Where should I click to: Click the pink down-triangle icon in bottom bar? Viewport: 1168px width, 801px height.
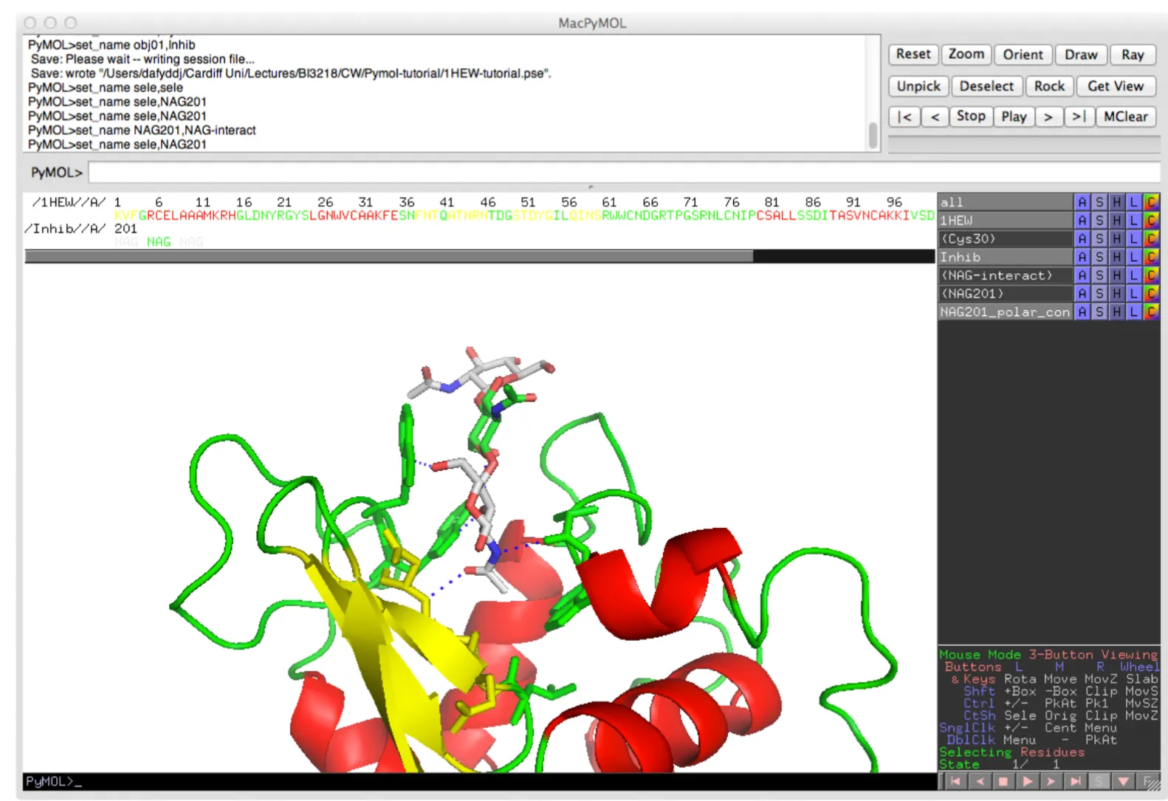pos(1123,781)
